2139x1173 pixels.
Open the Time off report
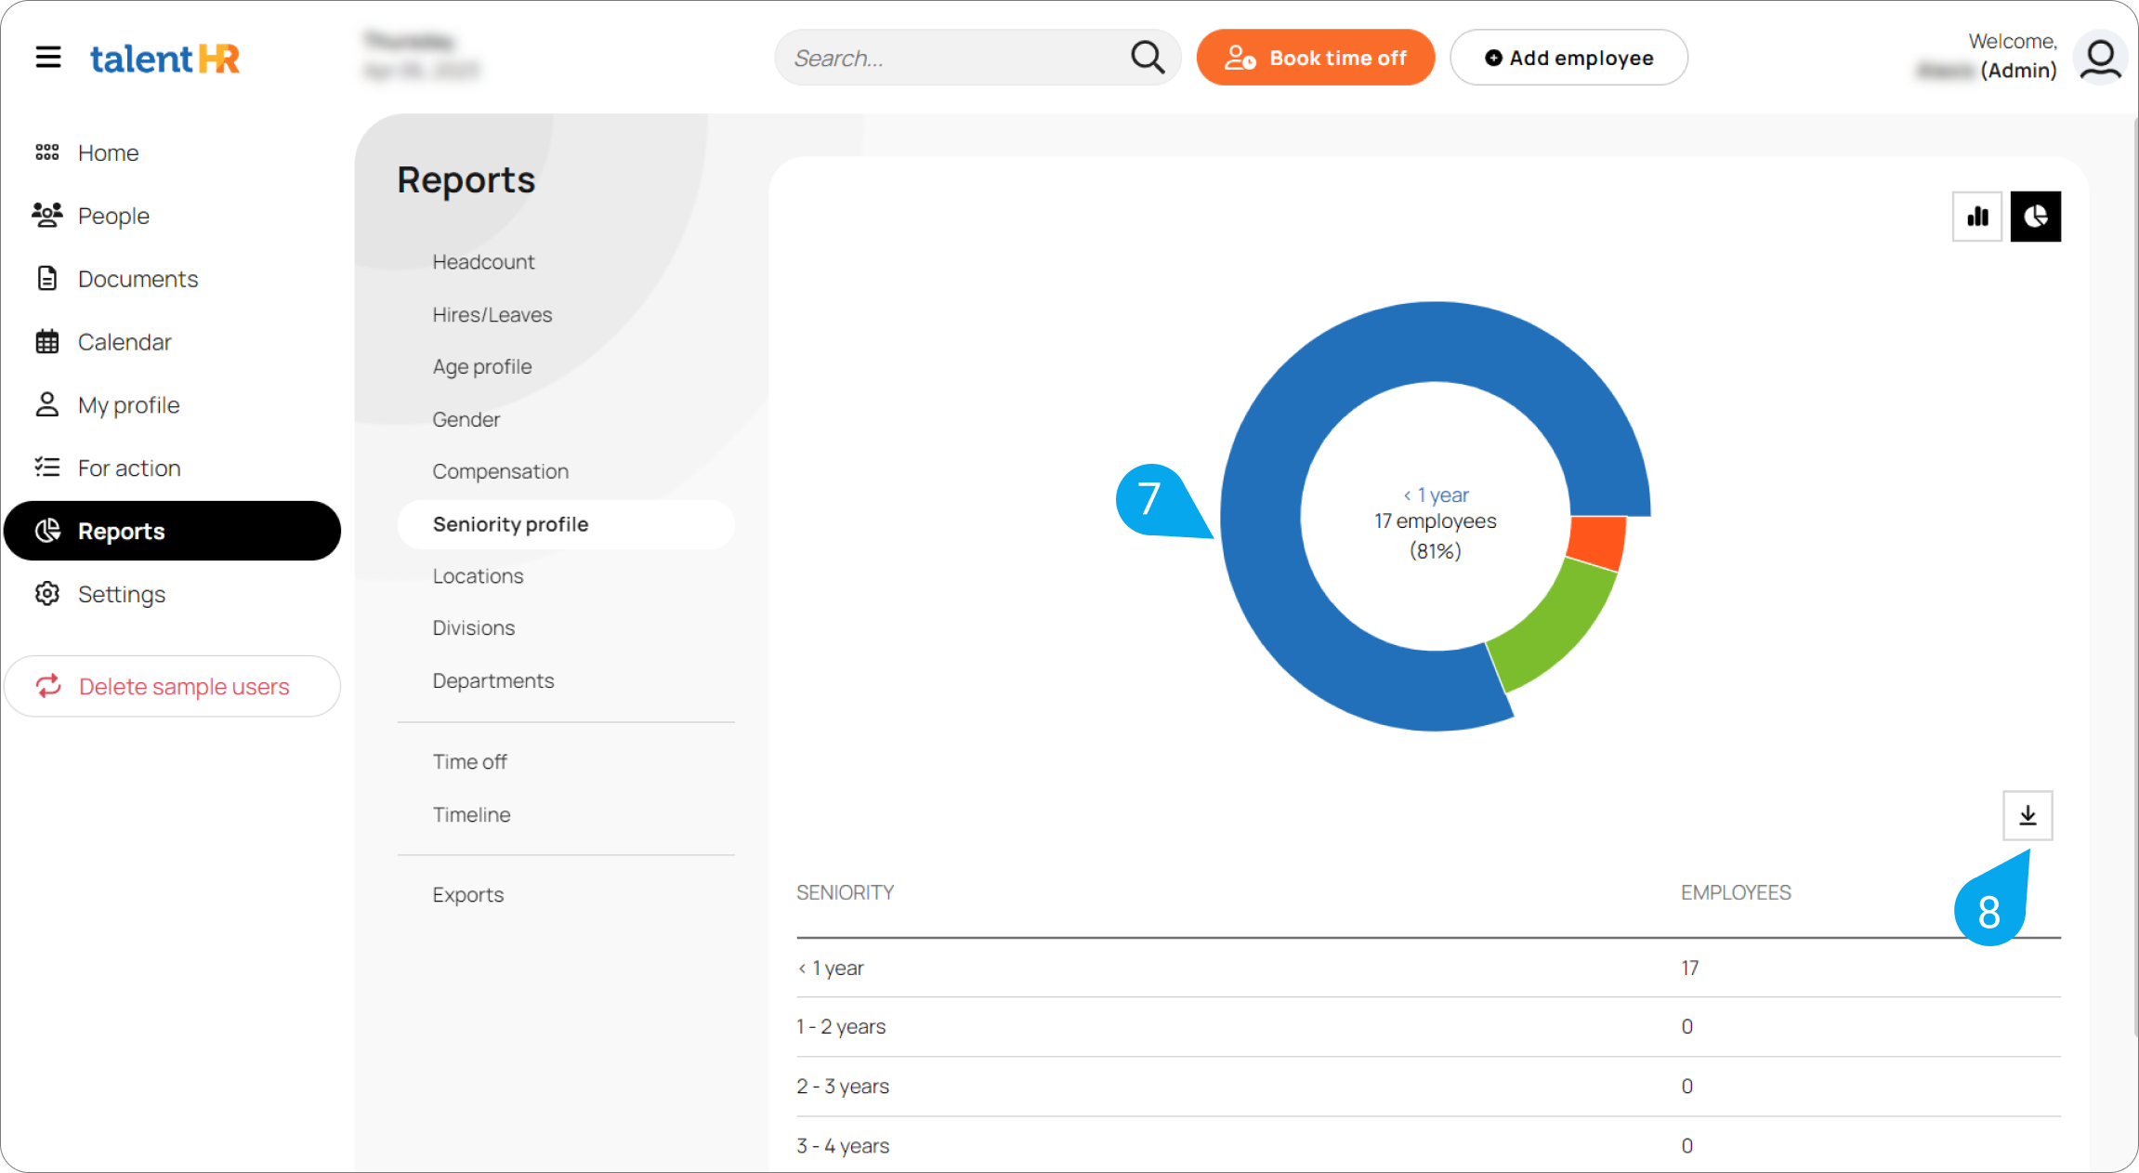point(469,762)
